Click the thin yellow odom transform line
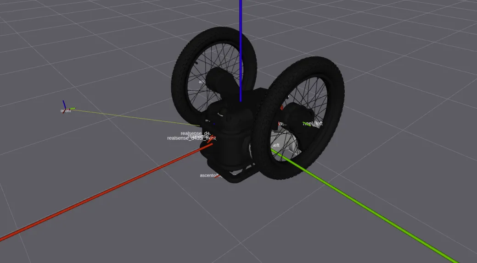Viewport: 477px width, 263px height. coord(138,116)
